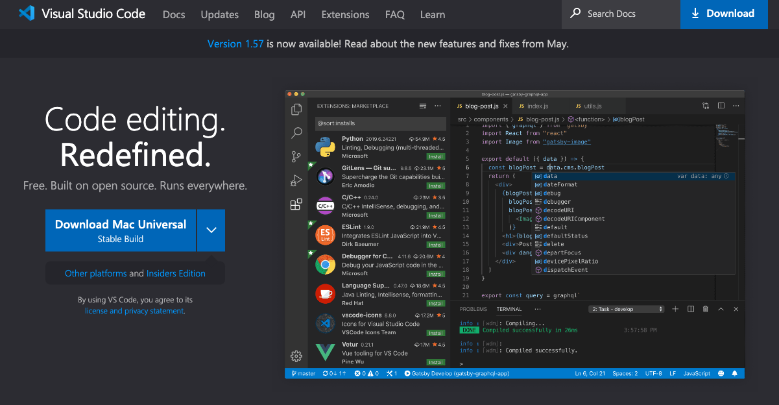Click the notification bell in status bar

tap(735, 374)
